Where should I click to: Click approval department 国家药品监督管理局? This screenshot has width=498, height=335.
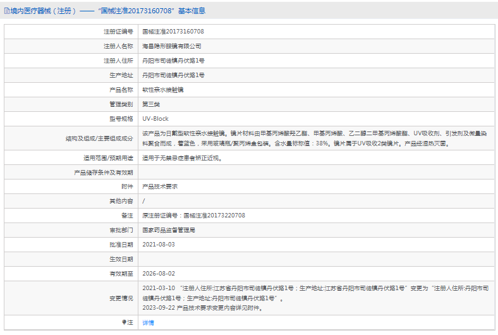(x=169, y=230)
